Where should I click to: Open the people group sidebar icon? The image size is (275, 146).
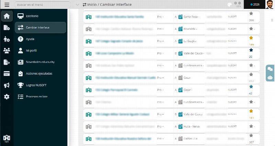[x=7, y=51]
